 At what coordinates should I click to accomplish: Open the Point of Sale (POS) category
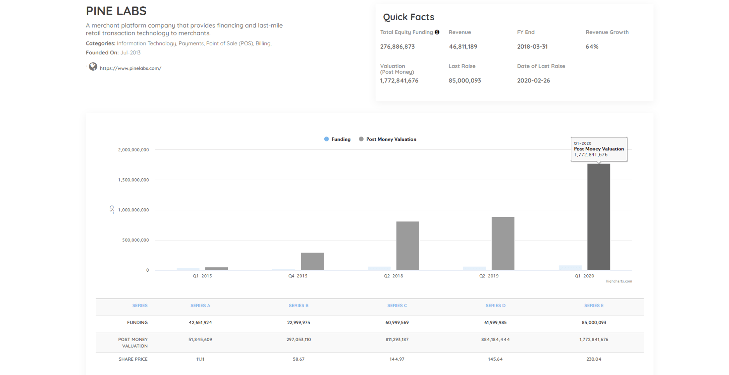coord(230,44)
